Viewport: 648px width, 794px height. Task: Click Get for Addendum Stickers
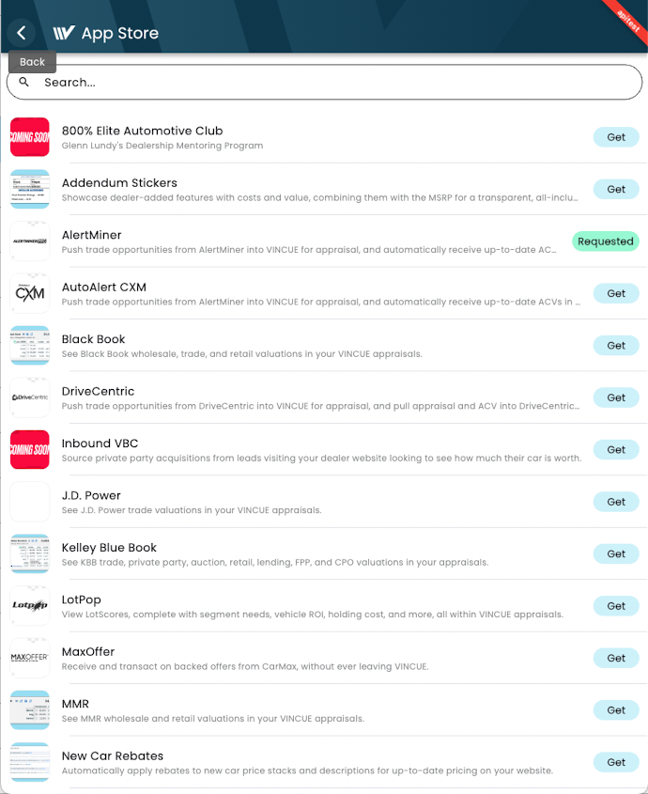[616, 189]
